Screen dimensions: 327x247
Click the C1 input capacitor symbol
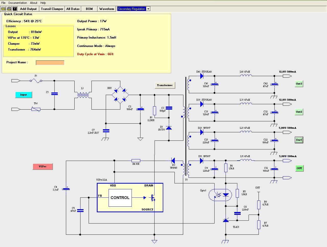click(x=54, y=94)
